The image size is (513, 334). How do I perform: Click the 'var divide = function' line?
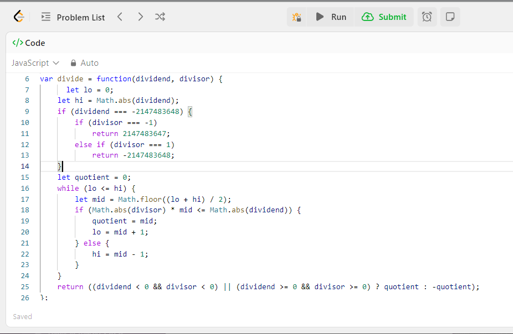[x=131, y=79]
